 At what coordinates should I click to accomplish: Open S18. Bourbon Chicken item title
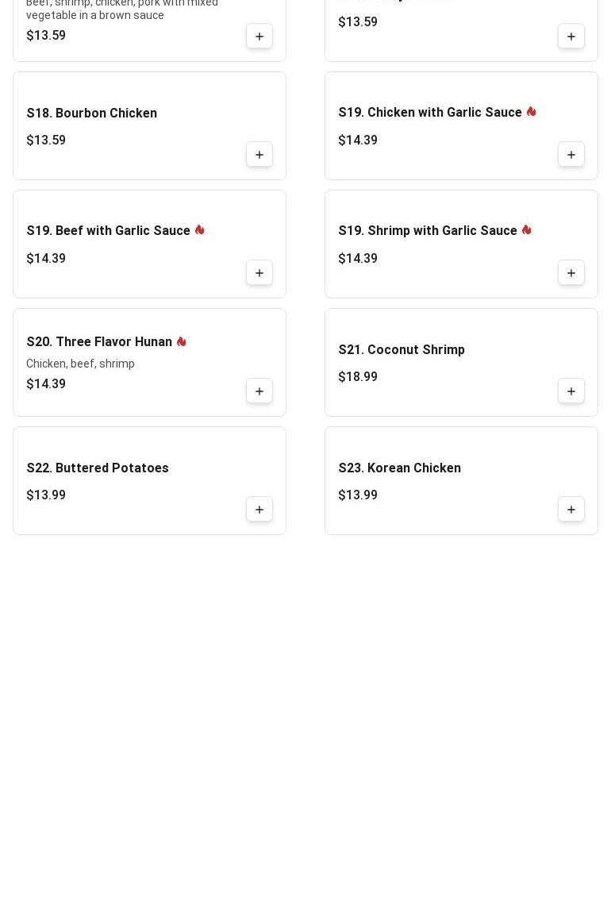(92, 113)
